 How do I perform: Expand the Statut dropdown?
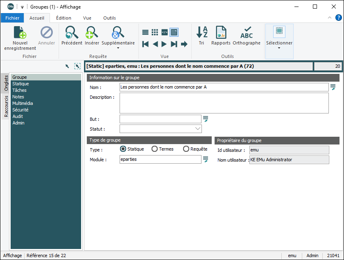(x=198, y=129)
